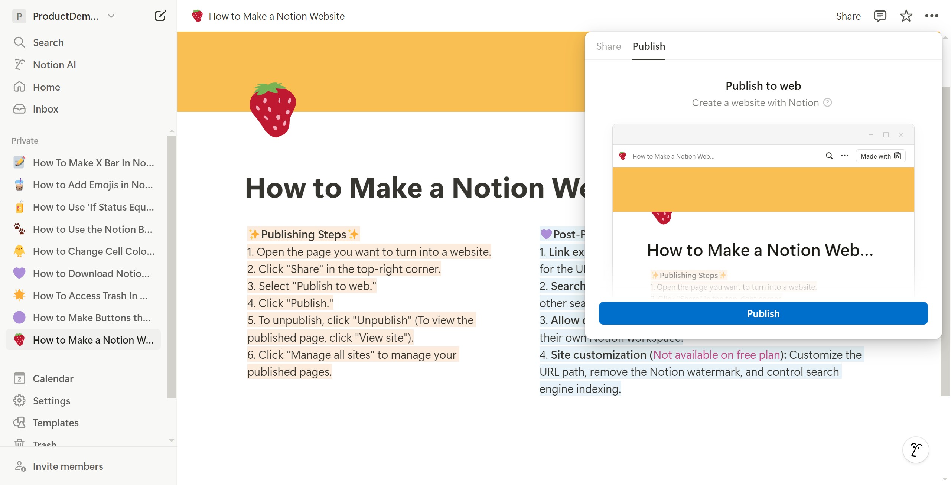The width and height of the screenshot is (951, 485).
Task: Click '1. Open the page you want' line
Action: tap(369, 252)
